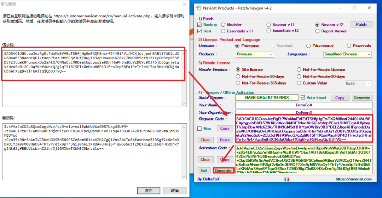Select Essentials v11 radio option
Image resolution: width=382 pixels, height=198 pixels.
(223, 31)
